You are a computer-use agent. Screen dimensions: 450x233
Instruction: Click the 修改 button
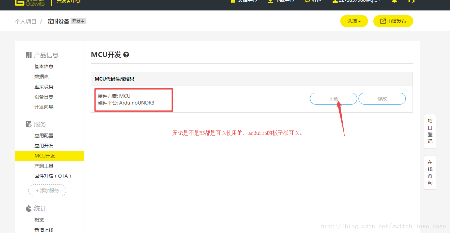tap(382, 99)
